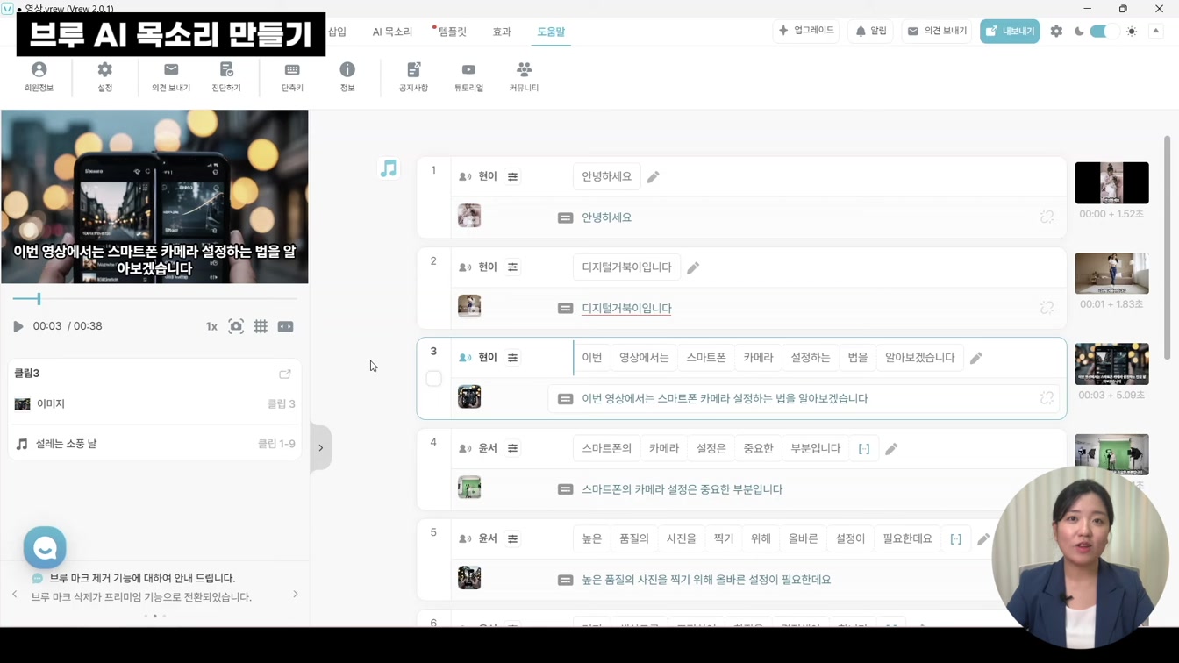Click the 내보내기 export button
1179x663 pixels.
(1010, 31)
